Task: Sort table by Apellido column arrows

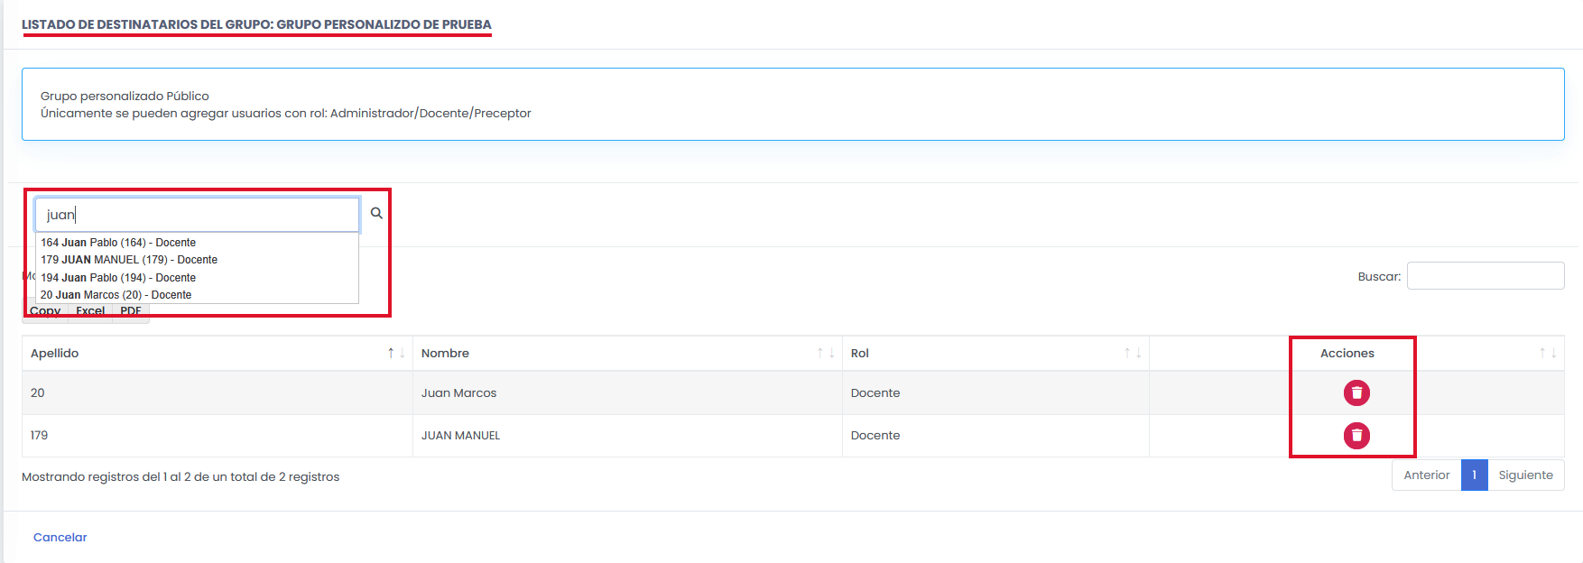Action: 396,354
